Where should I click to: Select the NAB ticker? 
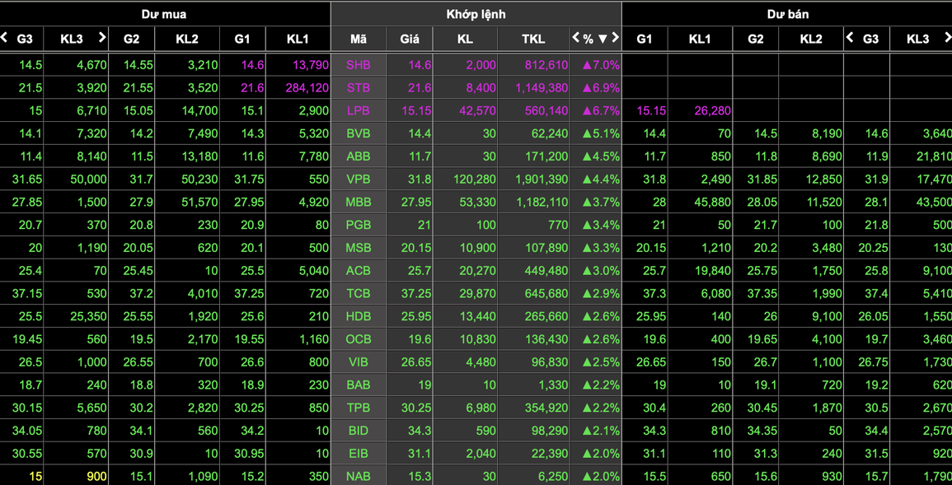pyautogui.click(x=359, y=477)
